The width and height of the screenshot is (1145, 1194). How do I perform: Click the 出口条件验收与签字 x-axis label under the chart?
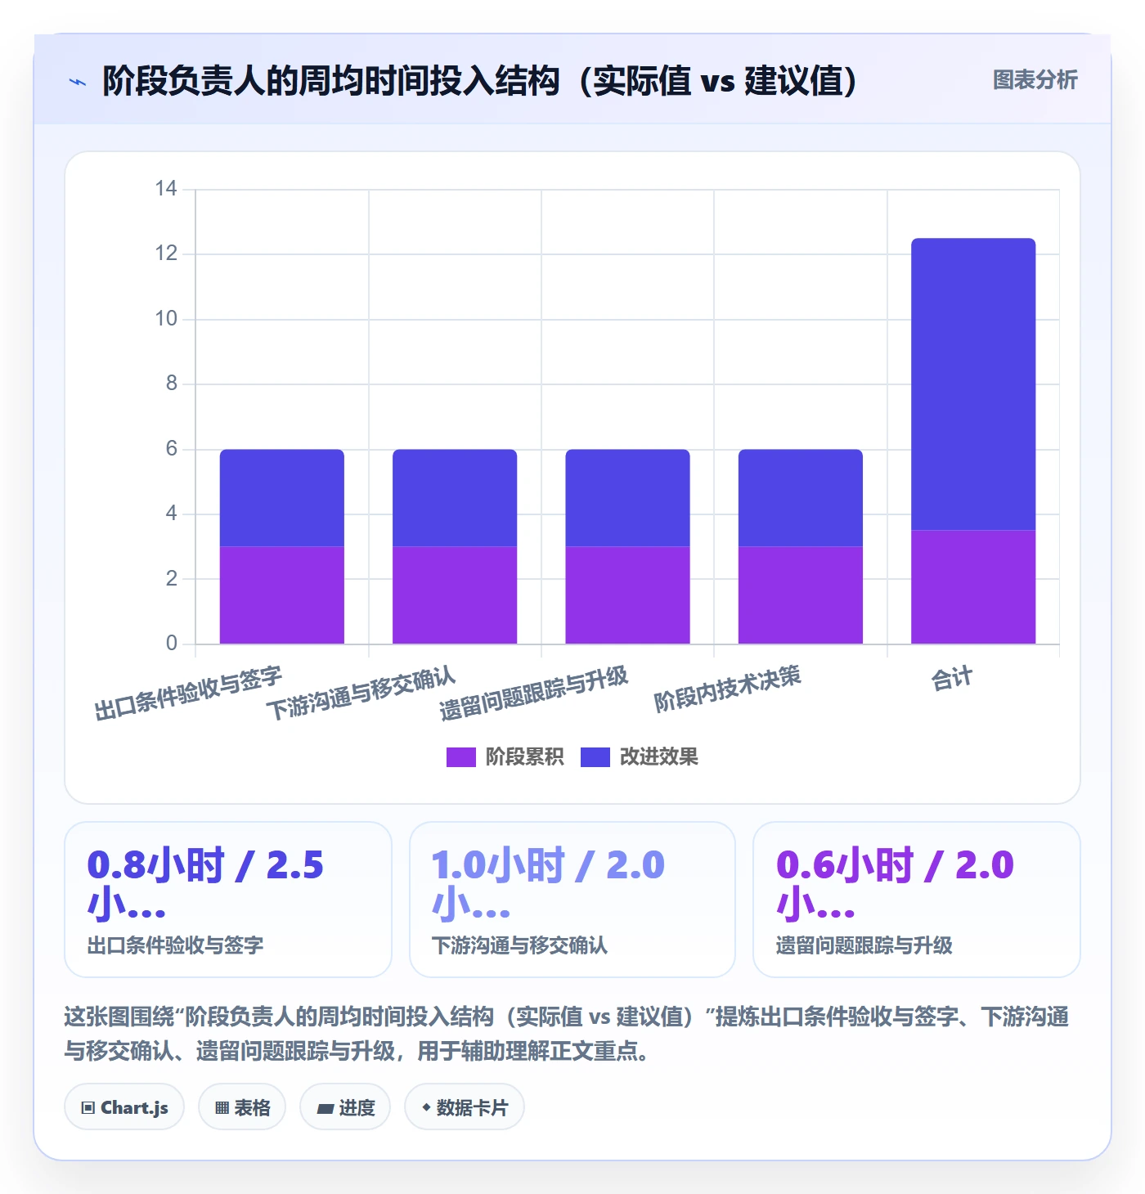click(188, 694)
